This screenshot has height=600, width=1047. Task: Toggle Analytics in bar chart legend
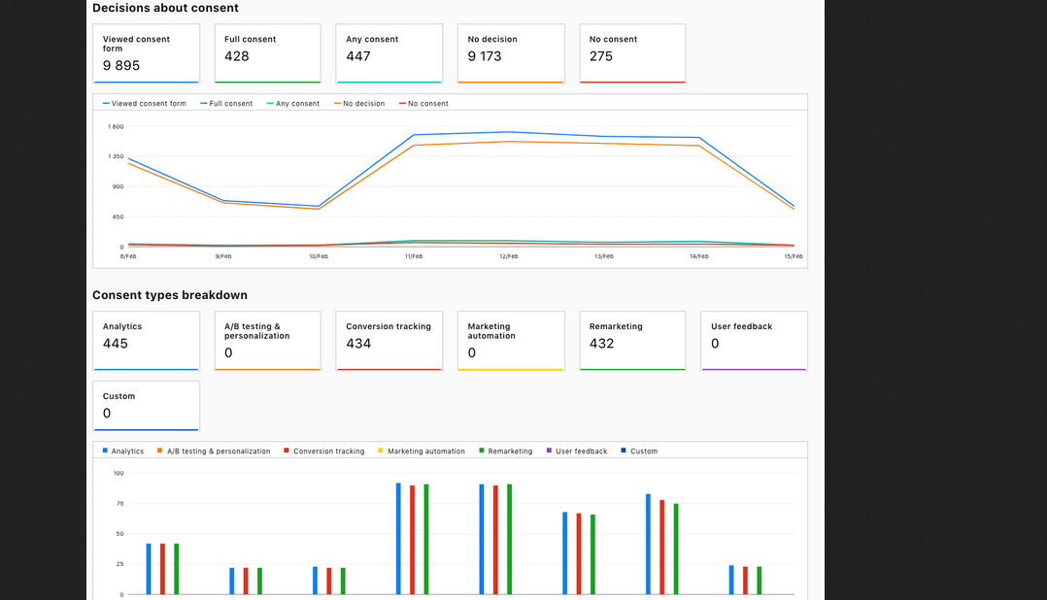coord(126,451)
